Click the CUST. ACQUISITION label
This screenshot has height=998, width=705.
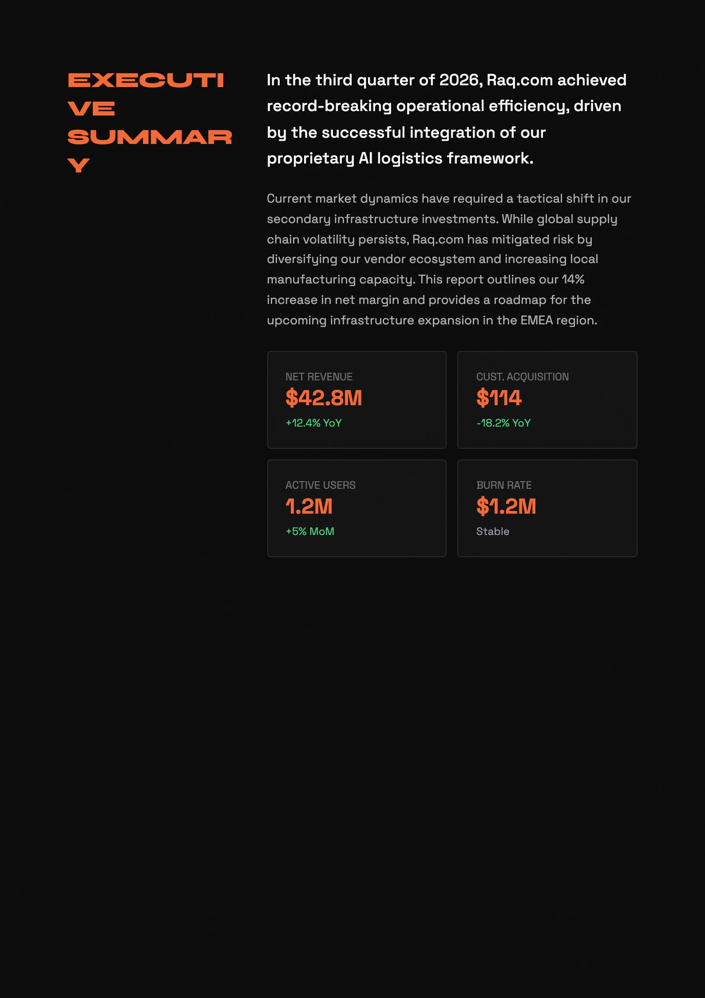522,377
